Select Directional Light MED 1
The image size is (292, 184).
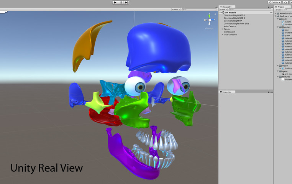(234, 15)
